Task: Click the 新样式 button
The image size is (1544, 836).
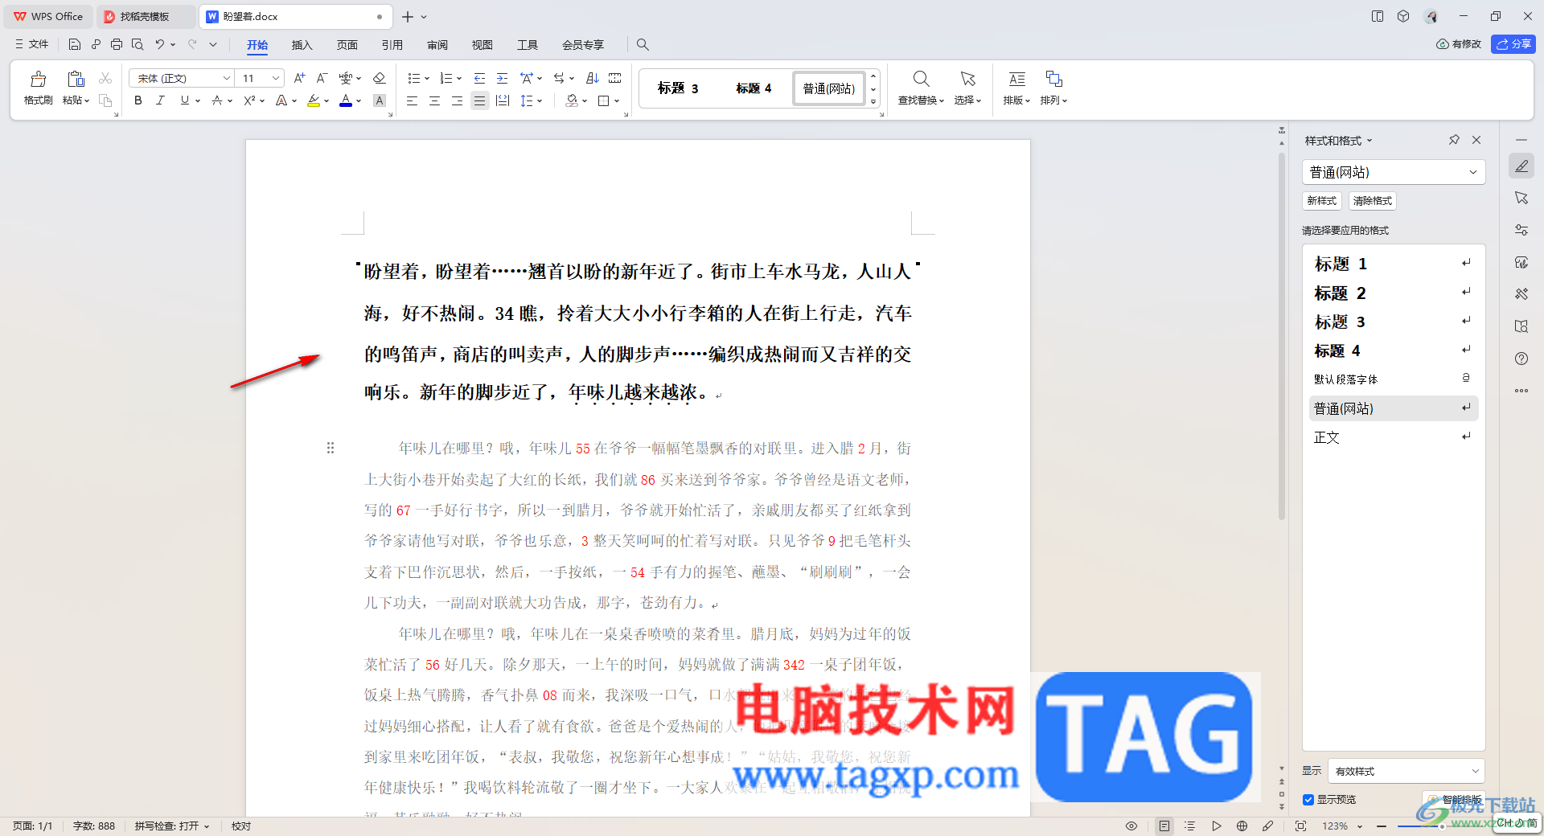Action: pyautogui.click(x=1321, y=201)
